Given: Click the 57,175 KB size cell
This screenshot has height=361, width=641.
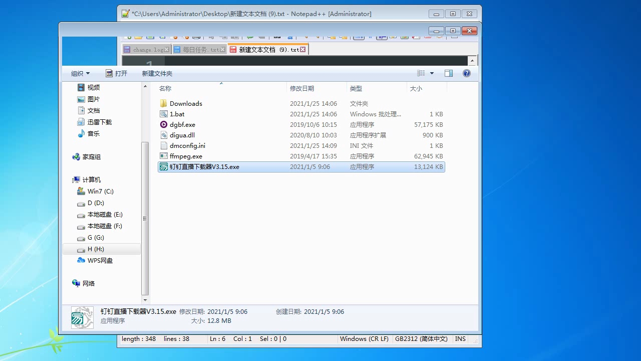Looking at the screenshot, I should [428, 124].
